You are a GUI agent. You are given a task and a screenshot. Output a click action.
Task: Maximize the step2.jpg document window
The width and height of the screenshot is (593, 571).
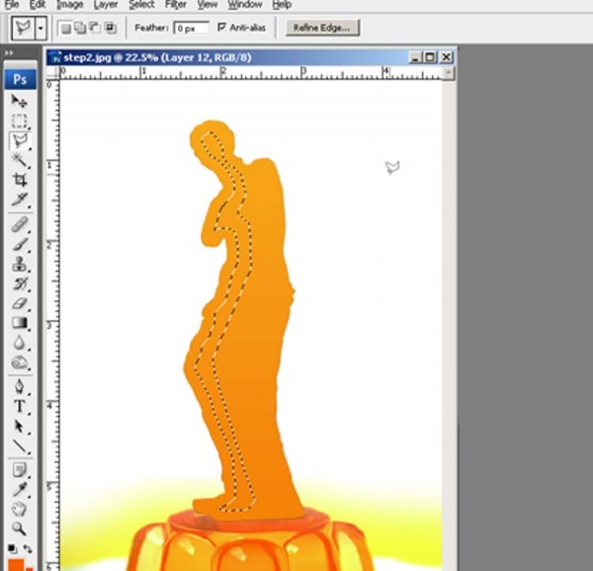pos(430,57)
